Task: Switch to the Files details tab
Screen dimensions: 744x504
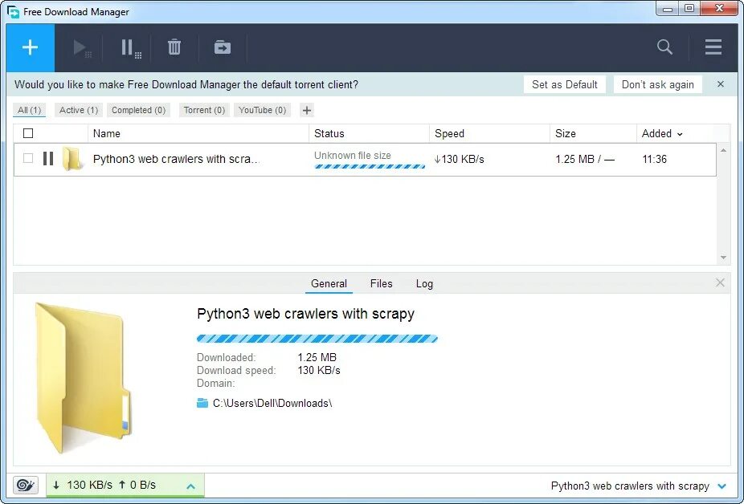Action: 381,283
